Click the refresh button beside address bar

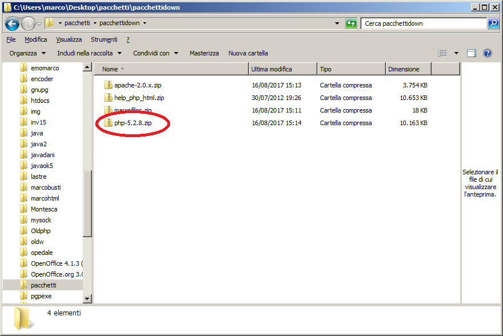(352, 23)
